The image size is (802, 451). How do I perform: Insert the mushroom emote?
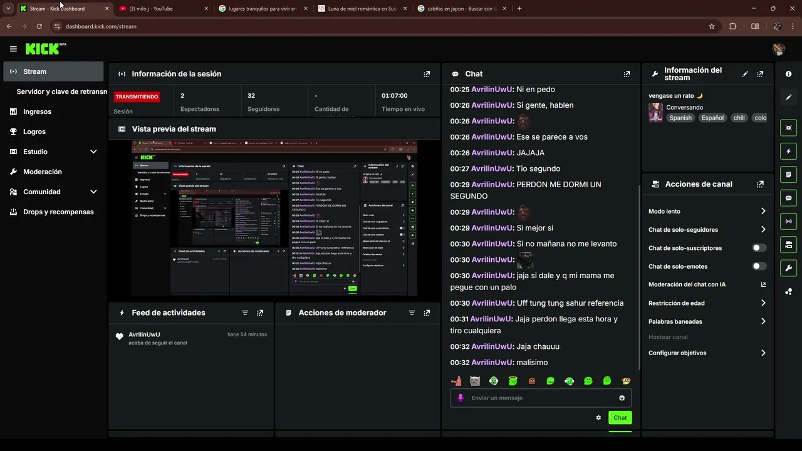[x=625, y=381]
